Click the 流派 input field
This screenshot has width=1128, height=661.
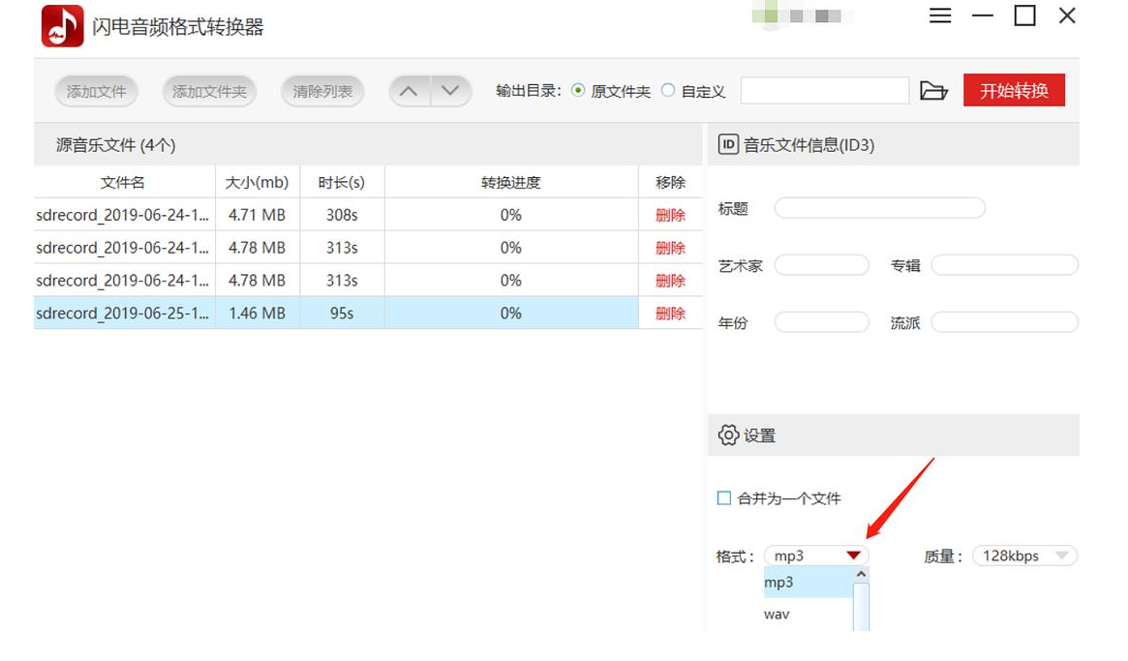[x=1004, y=321]
